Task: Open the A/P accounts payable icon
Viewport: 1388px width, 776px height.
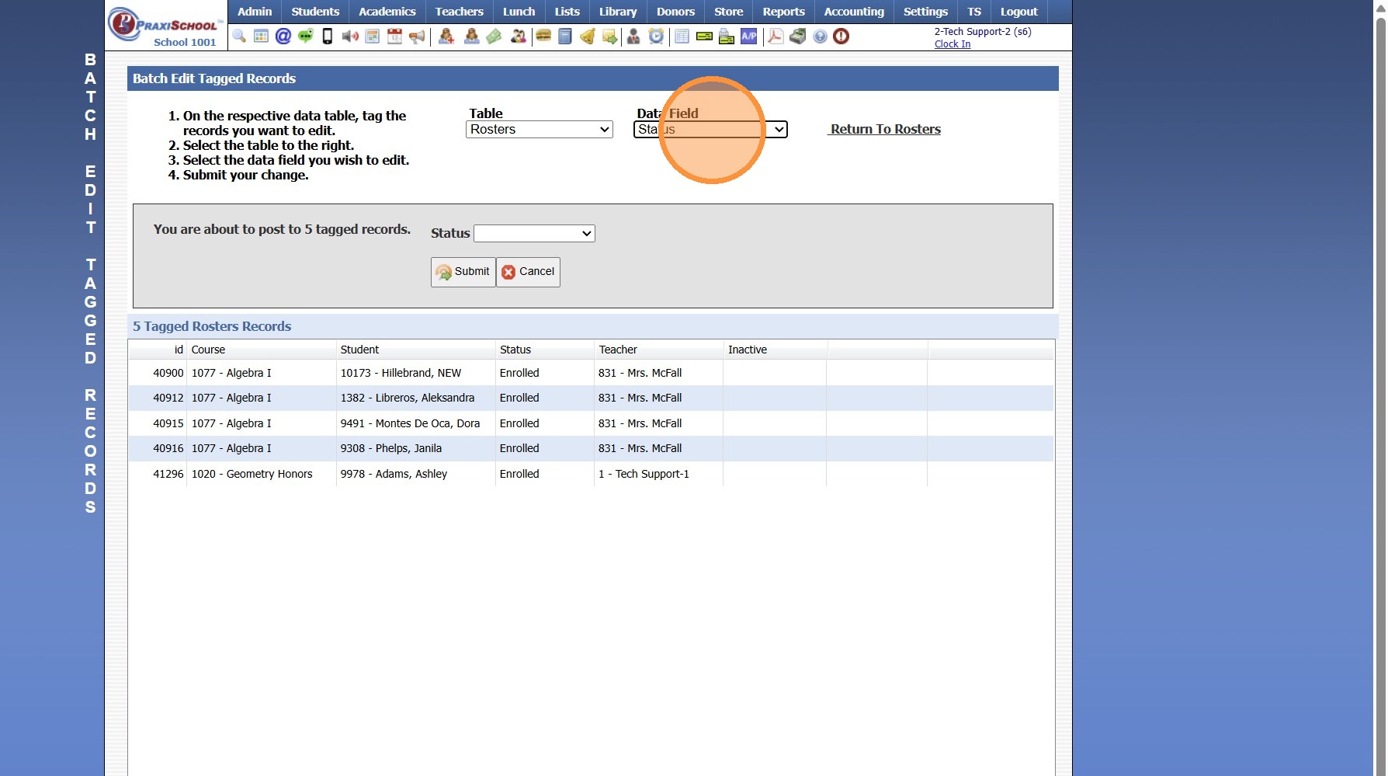Action: tap(749, 37)
